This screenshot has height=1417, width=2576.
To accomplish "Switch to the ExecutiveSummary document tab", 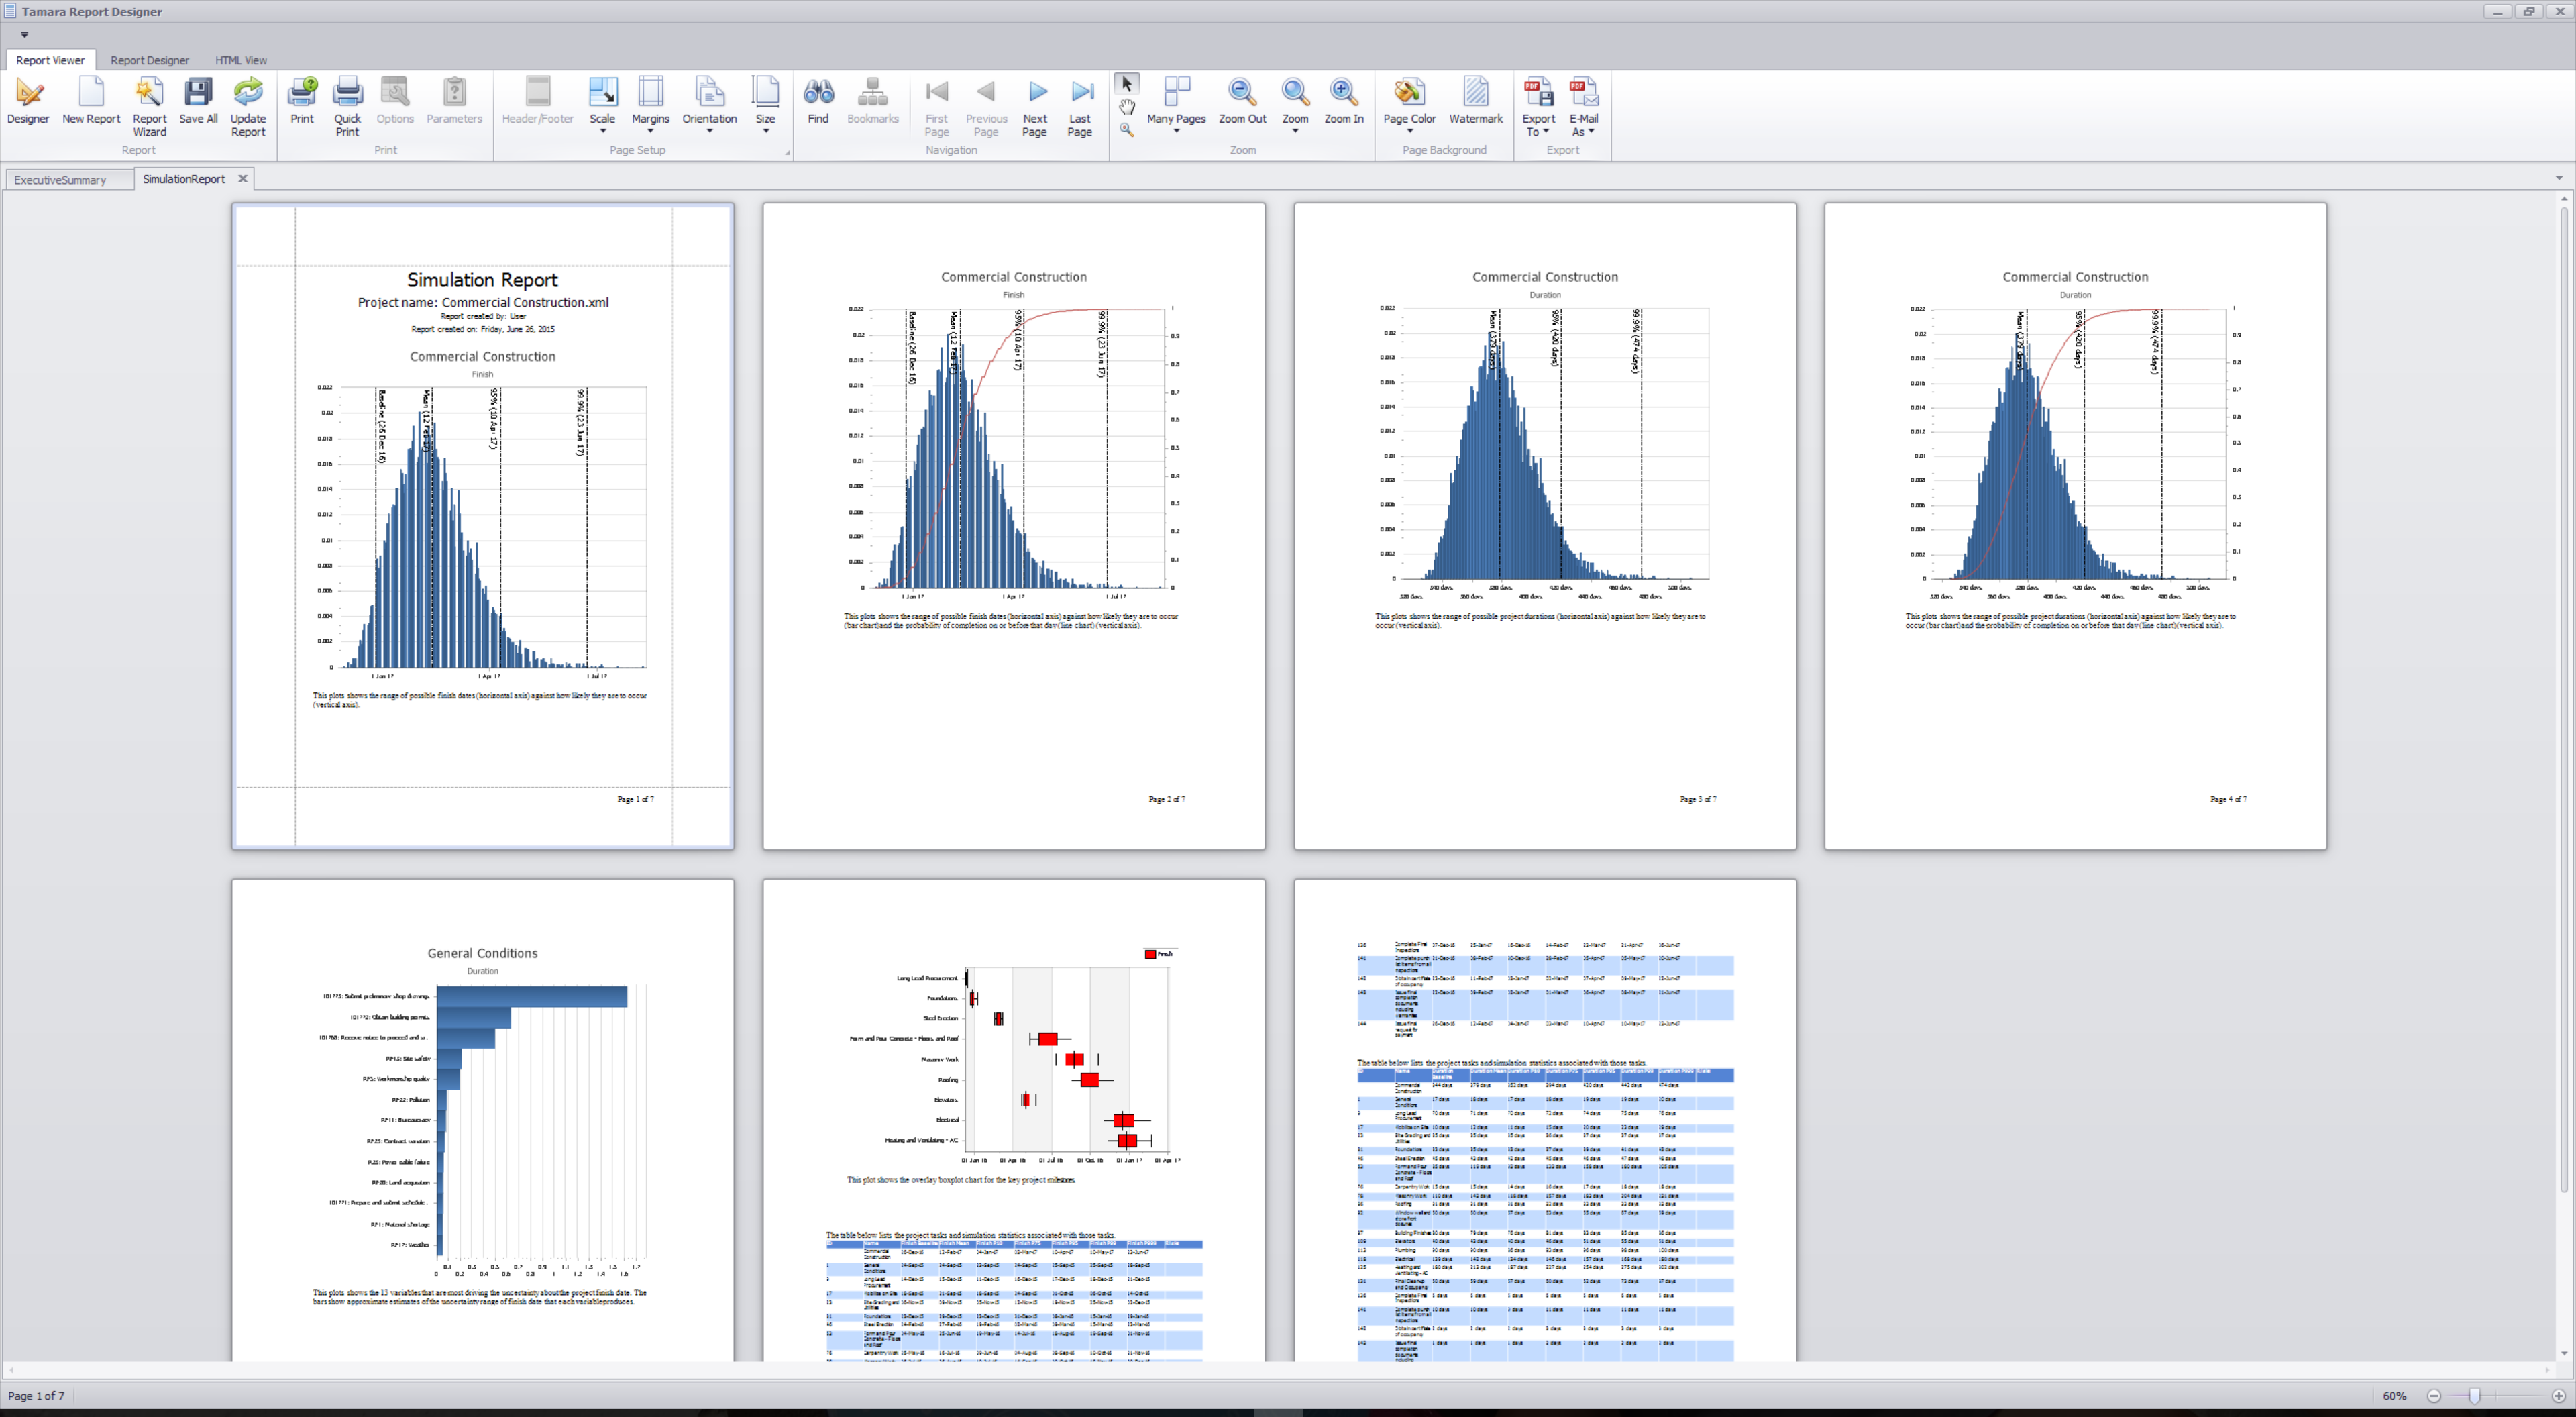I will pyautogui.click(x=60, y=180).
